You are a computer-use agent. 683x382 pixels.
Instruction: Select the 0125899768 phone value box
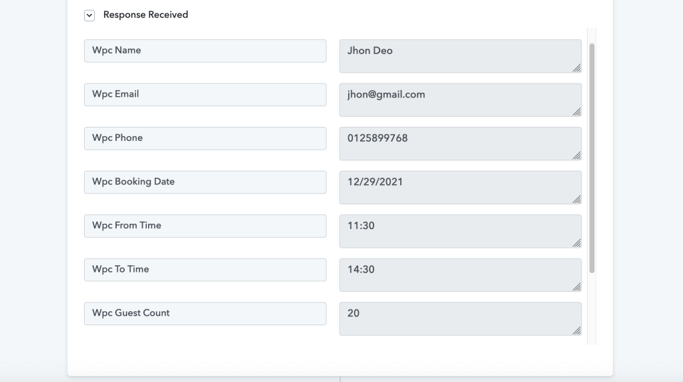click(x=460, y=144)
